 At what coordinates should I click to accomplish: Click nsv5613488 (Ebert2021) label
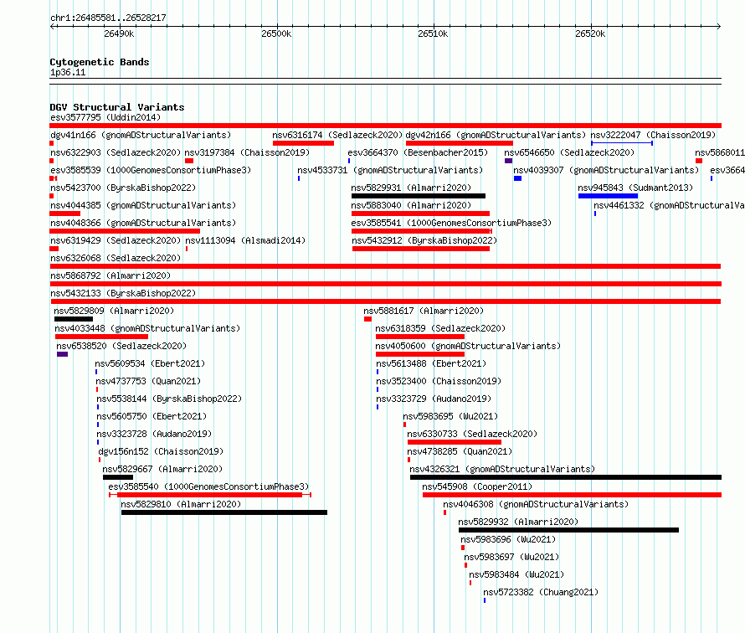tap(431, 363)
